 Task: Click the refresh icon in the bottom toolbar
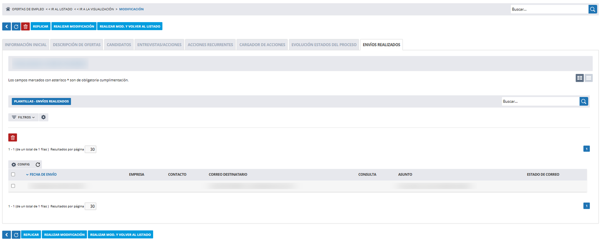click(16, 235)
